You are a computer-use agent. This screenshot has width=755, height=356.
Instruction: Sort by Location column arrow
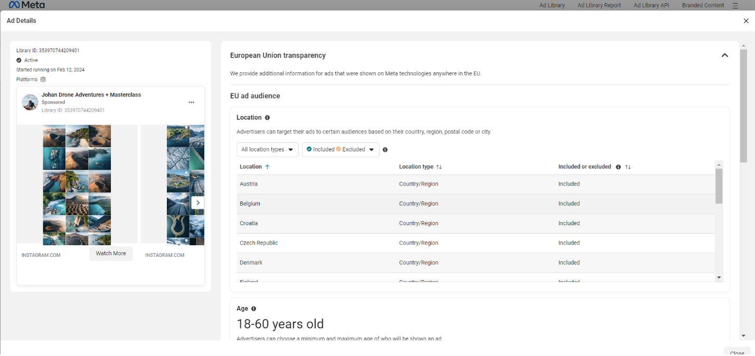[267, 167]
